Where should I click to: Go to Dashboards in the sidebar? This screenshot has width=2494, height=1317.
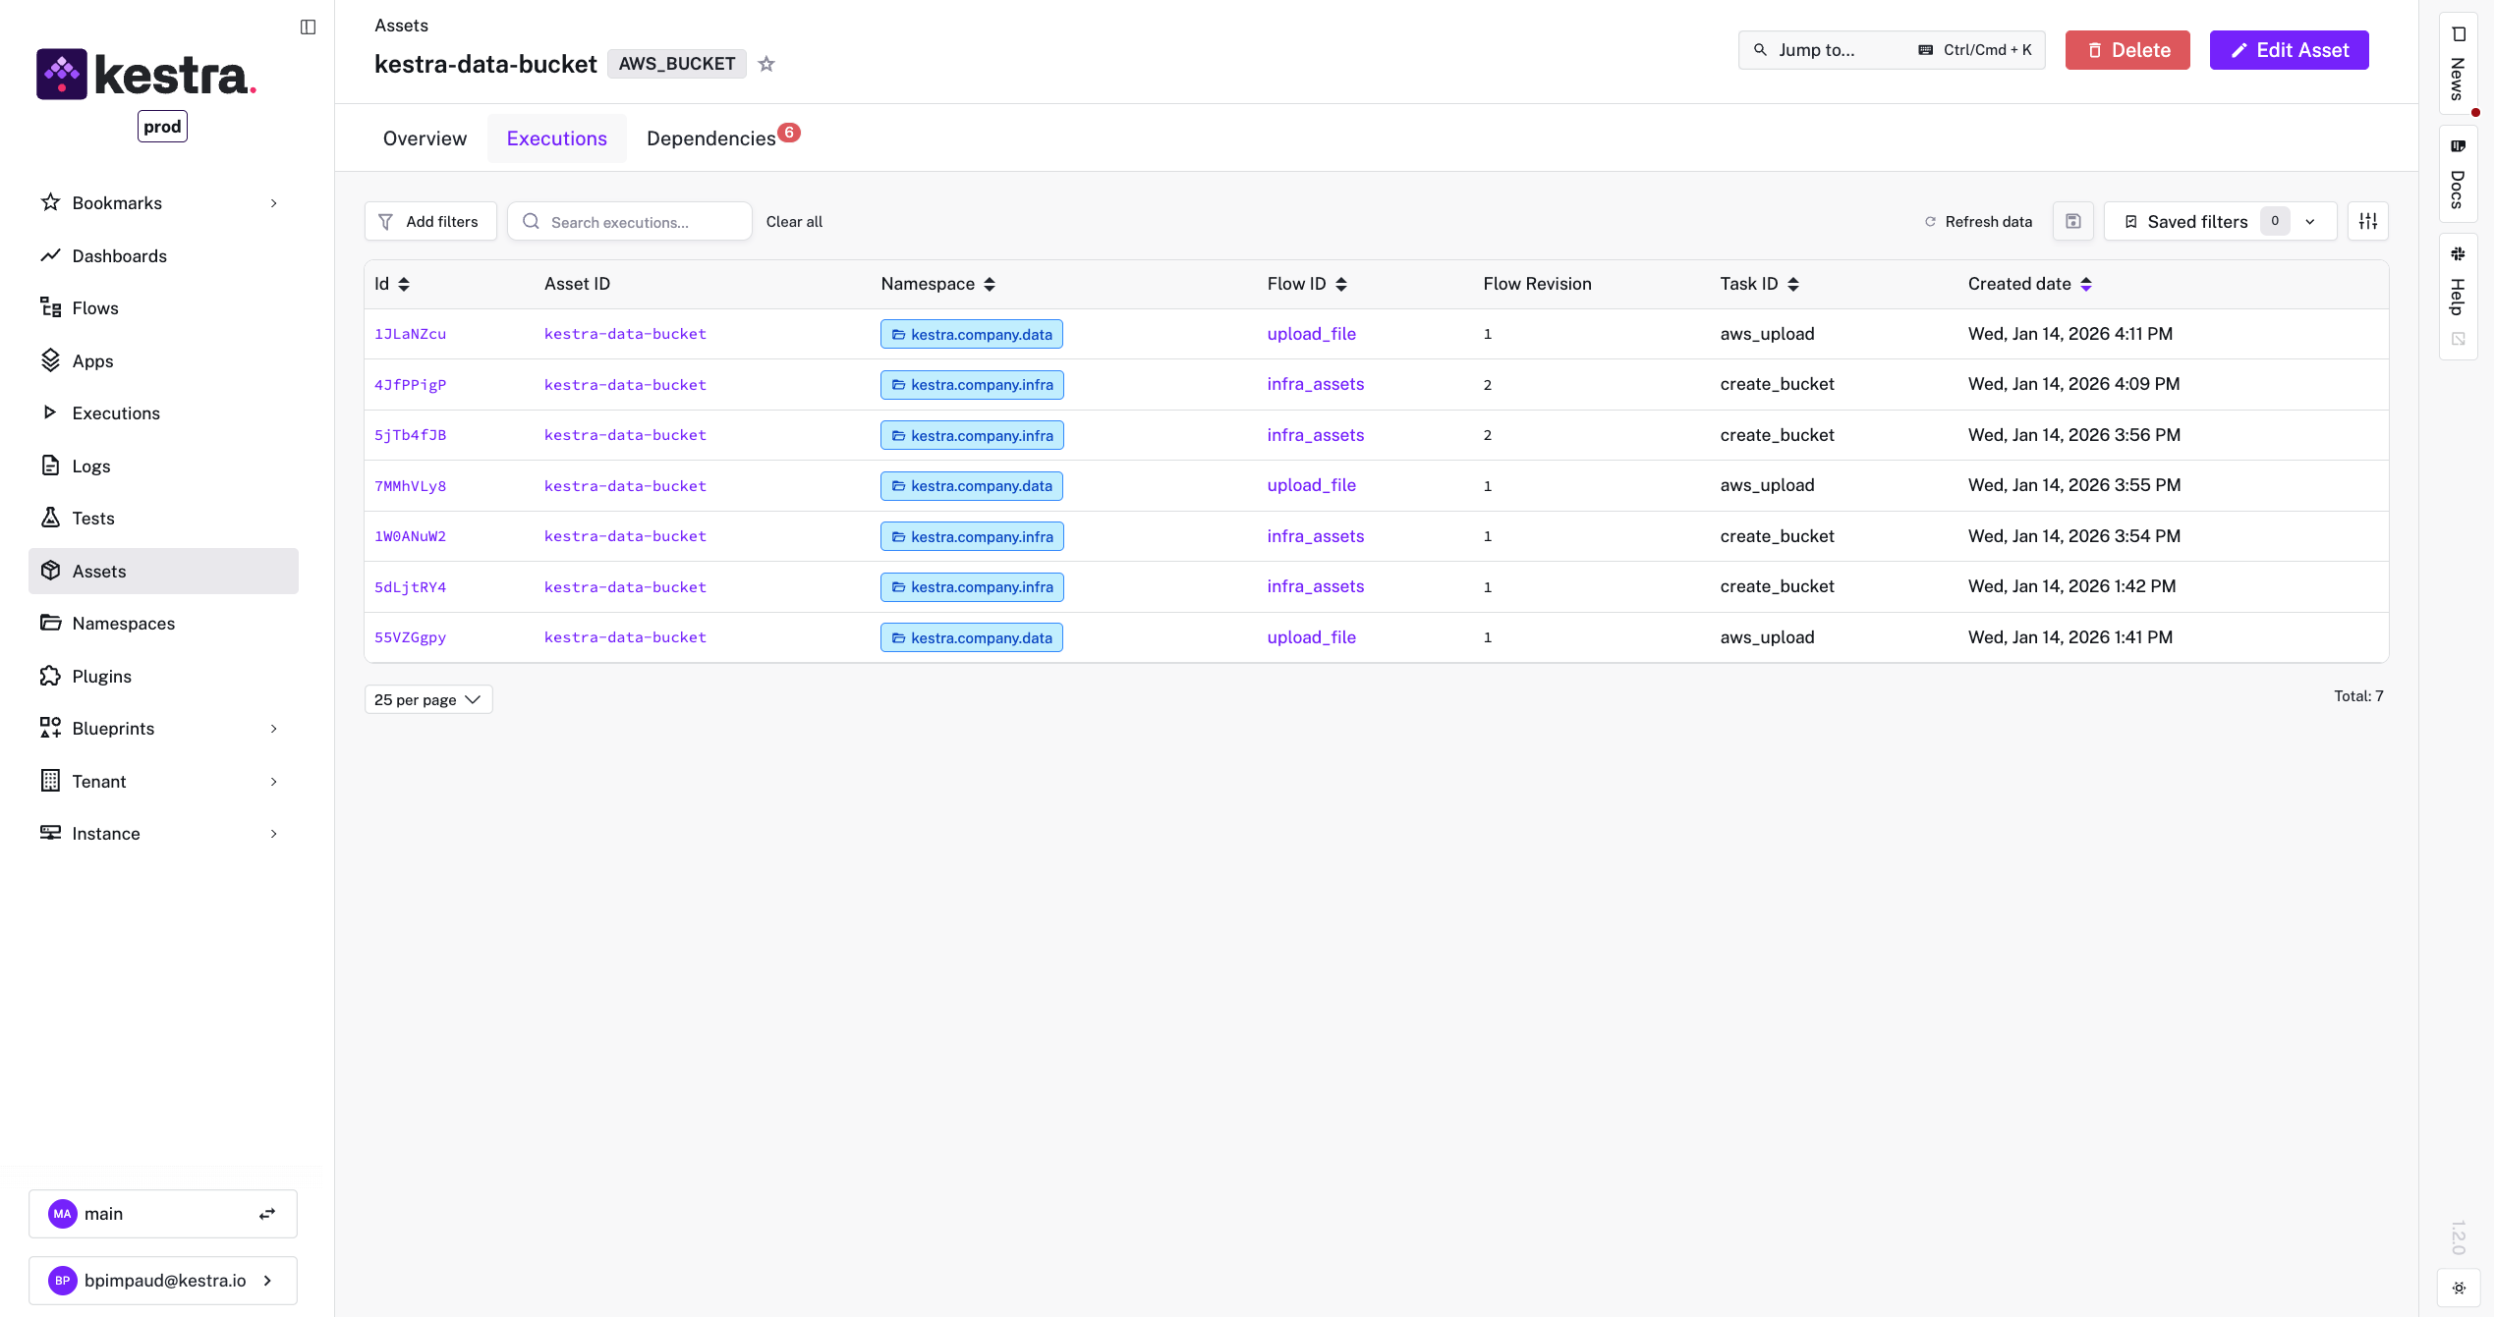pos(163,256)
